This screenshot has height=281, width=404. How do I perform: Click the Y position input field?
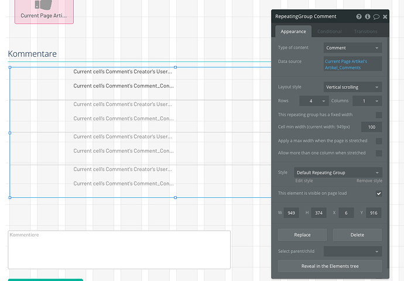click(374, 213)
